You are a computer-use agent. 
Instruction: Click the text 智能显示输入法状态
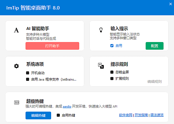pos(125,34)
